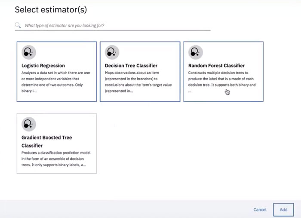This screenshot has height=218, width=301.
Task: Pick the Random Forest Classifier title
Action: tap(216, 66)
